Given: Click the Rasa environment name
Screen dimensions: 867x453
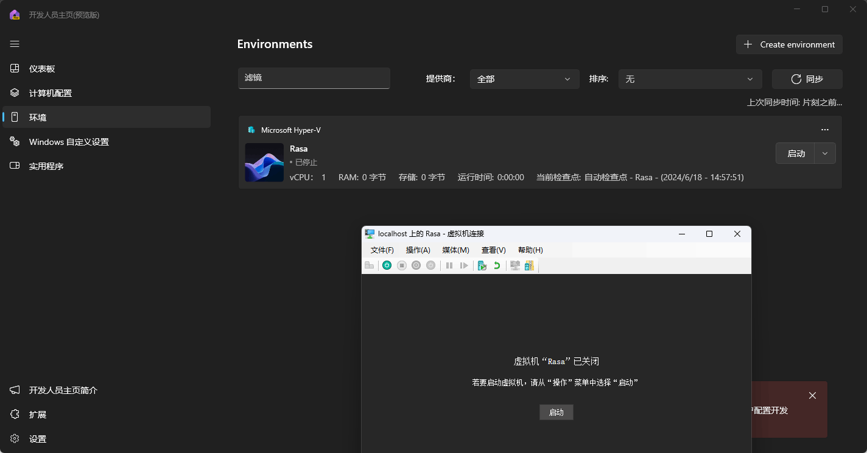Looking at the screenshot, I should [x=299, y=149].
